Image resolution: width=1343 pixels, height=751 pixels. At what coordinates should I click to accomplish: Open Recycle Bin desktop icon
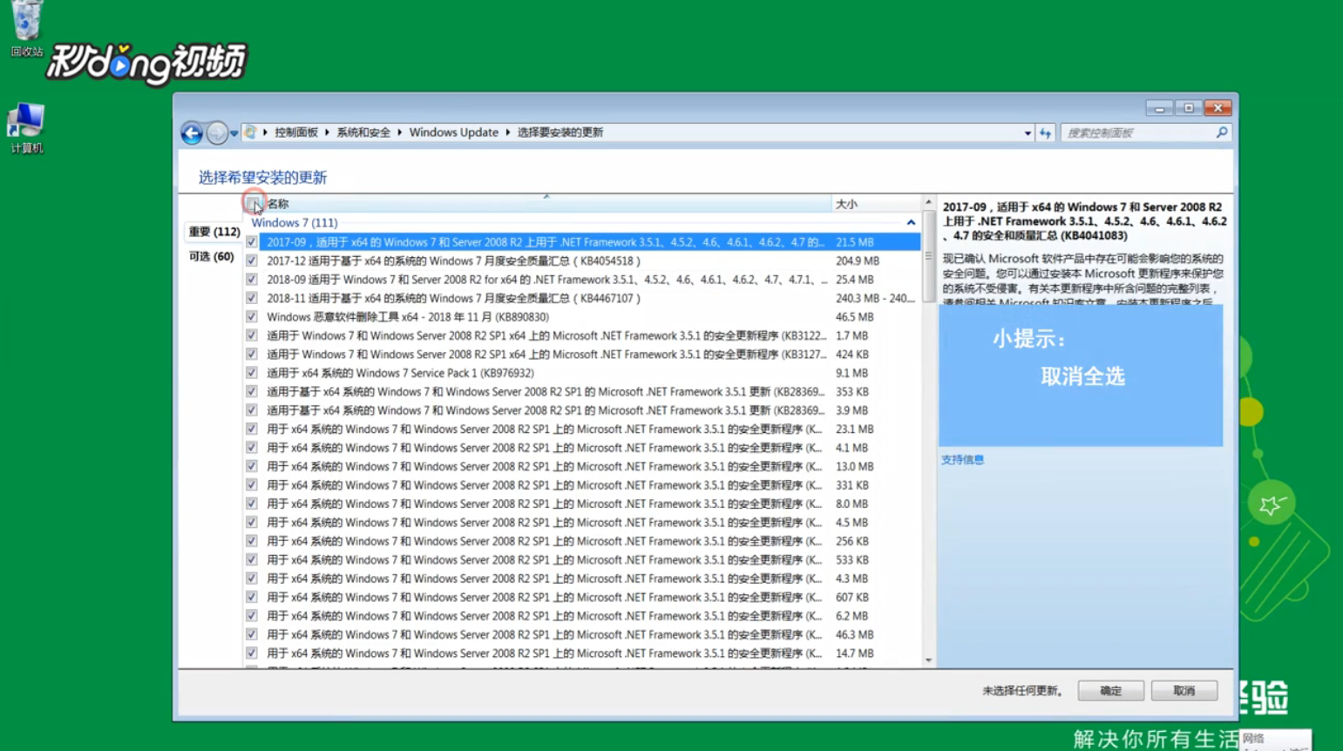[27, 29]
